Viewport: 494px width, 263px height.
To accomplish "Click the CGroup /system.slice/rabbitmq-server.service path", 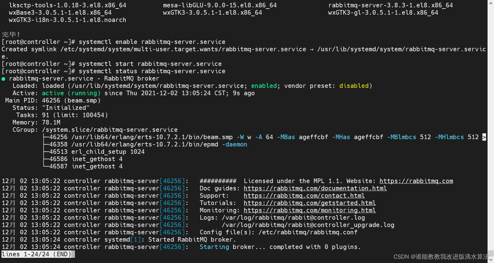I will 110,130.
